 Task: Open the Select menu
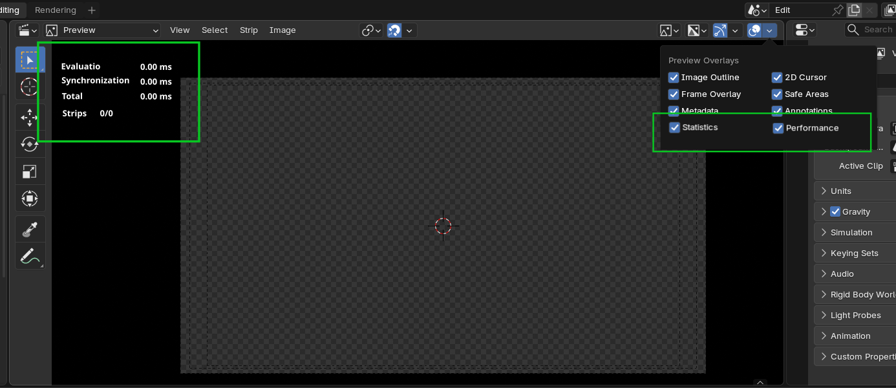point(215,30)
